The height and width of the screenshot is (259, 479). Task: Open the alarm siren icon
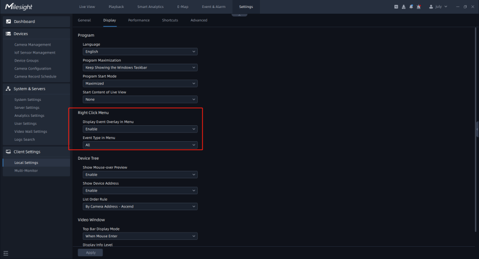419,6
